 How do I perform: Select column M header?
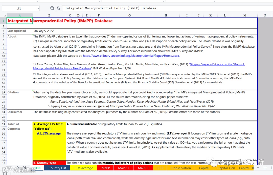[245, 15]
